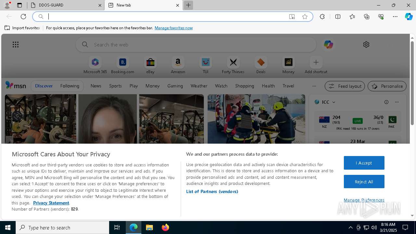Click the Search the web box
416x234 pixels.
[x=196, y=45]
